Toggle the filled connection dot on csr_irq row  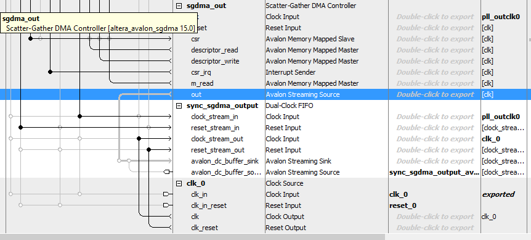[50, 72]
